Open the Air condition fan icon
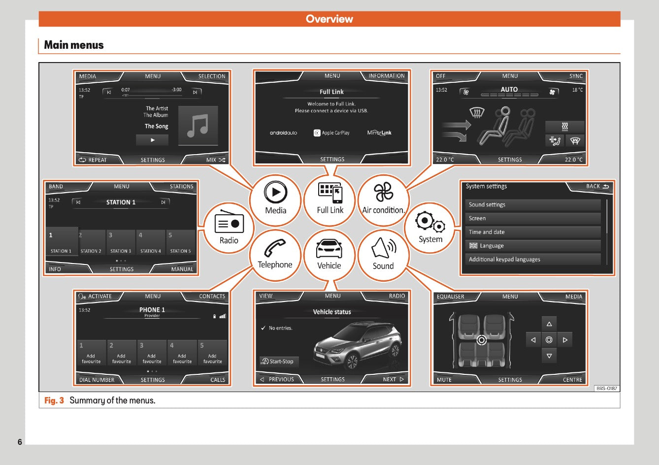Viewport: 659px width, 465px height. point(383,192)
